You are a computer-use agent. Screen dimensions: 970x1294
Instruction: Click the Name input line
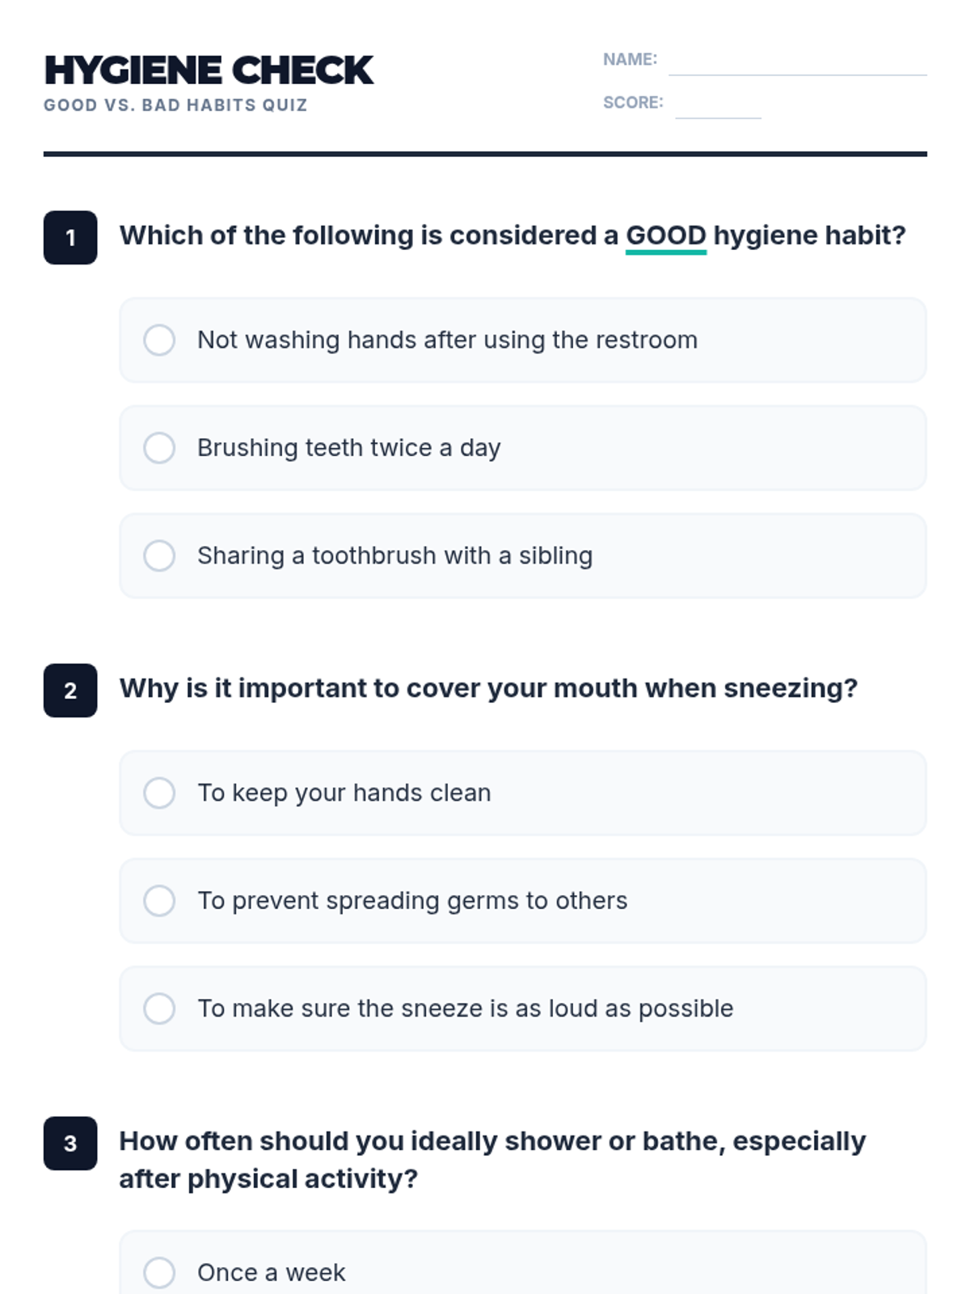pyautogui.click(x=797, y=63)
